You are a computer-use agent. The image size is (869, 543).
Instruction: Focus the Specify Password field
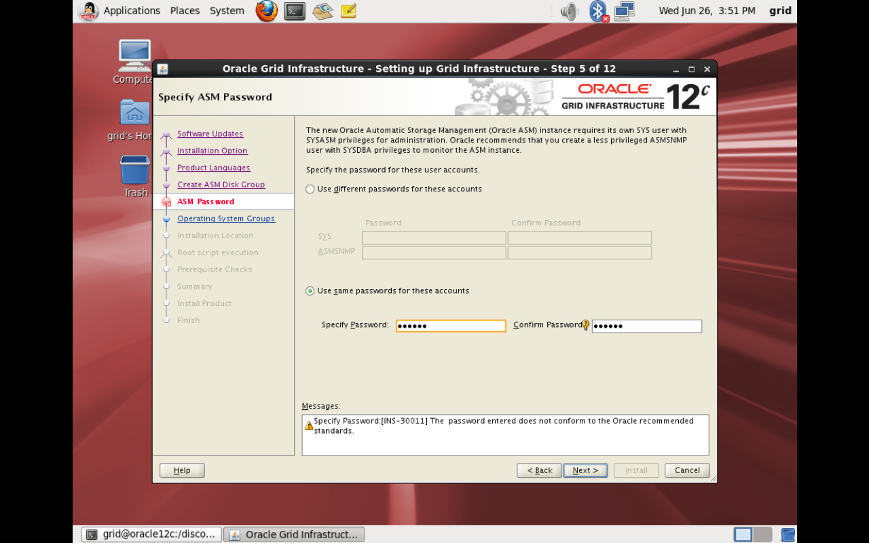[x=451, y=326]
